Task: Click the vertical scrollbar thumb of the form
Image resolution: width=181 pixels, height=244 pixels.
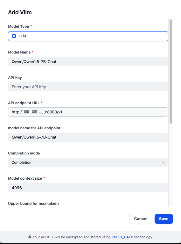Action: 171,71
